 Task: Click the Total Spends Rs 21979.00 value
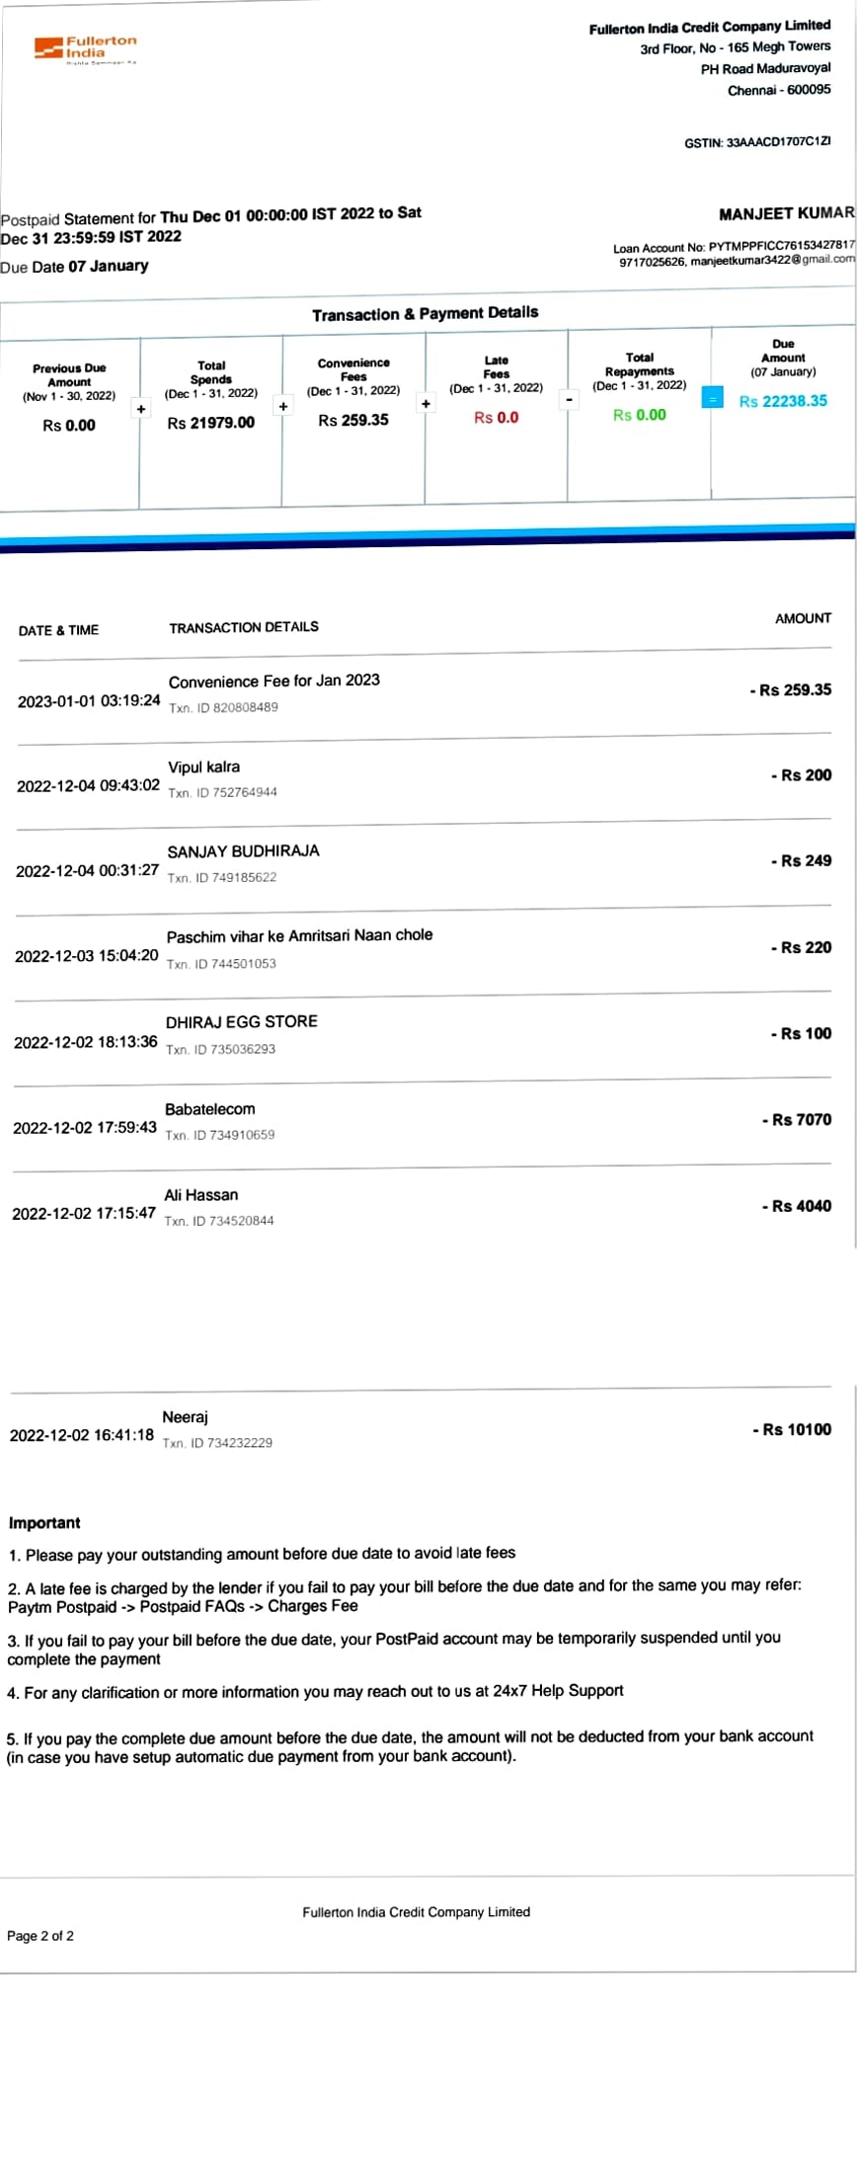210,423
